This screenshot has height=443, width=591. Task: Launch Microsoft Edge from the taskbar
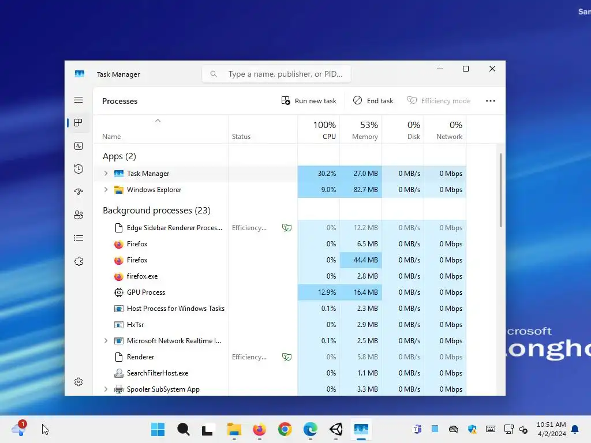tap(310, 429)
